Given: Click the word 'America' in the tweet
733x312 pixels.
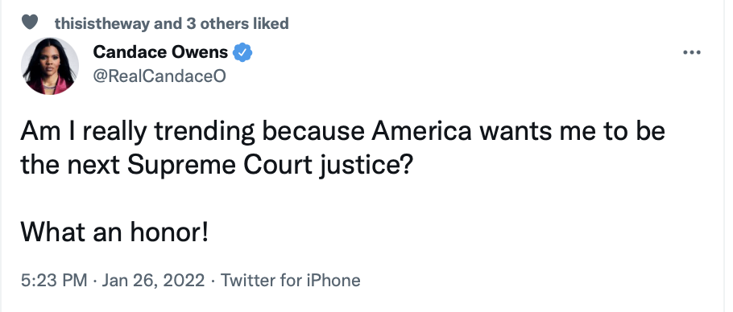Looking at the screenshot, I should (x=421, y=132).
